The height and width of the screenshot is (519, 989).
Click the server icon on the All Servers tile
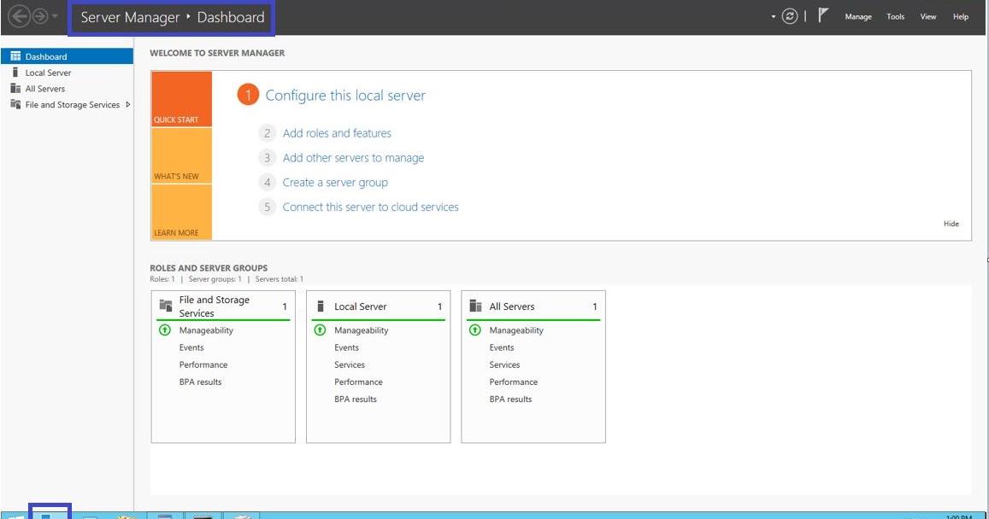tap(475, 305)
